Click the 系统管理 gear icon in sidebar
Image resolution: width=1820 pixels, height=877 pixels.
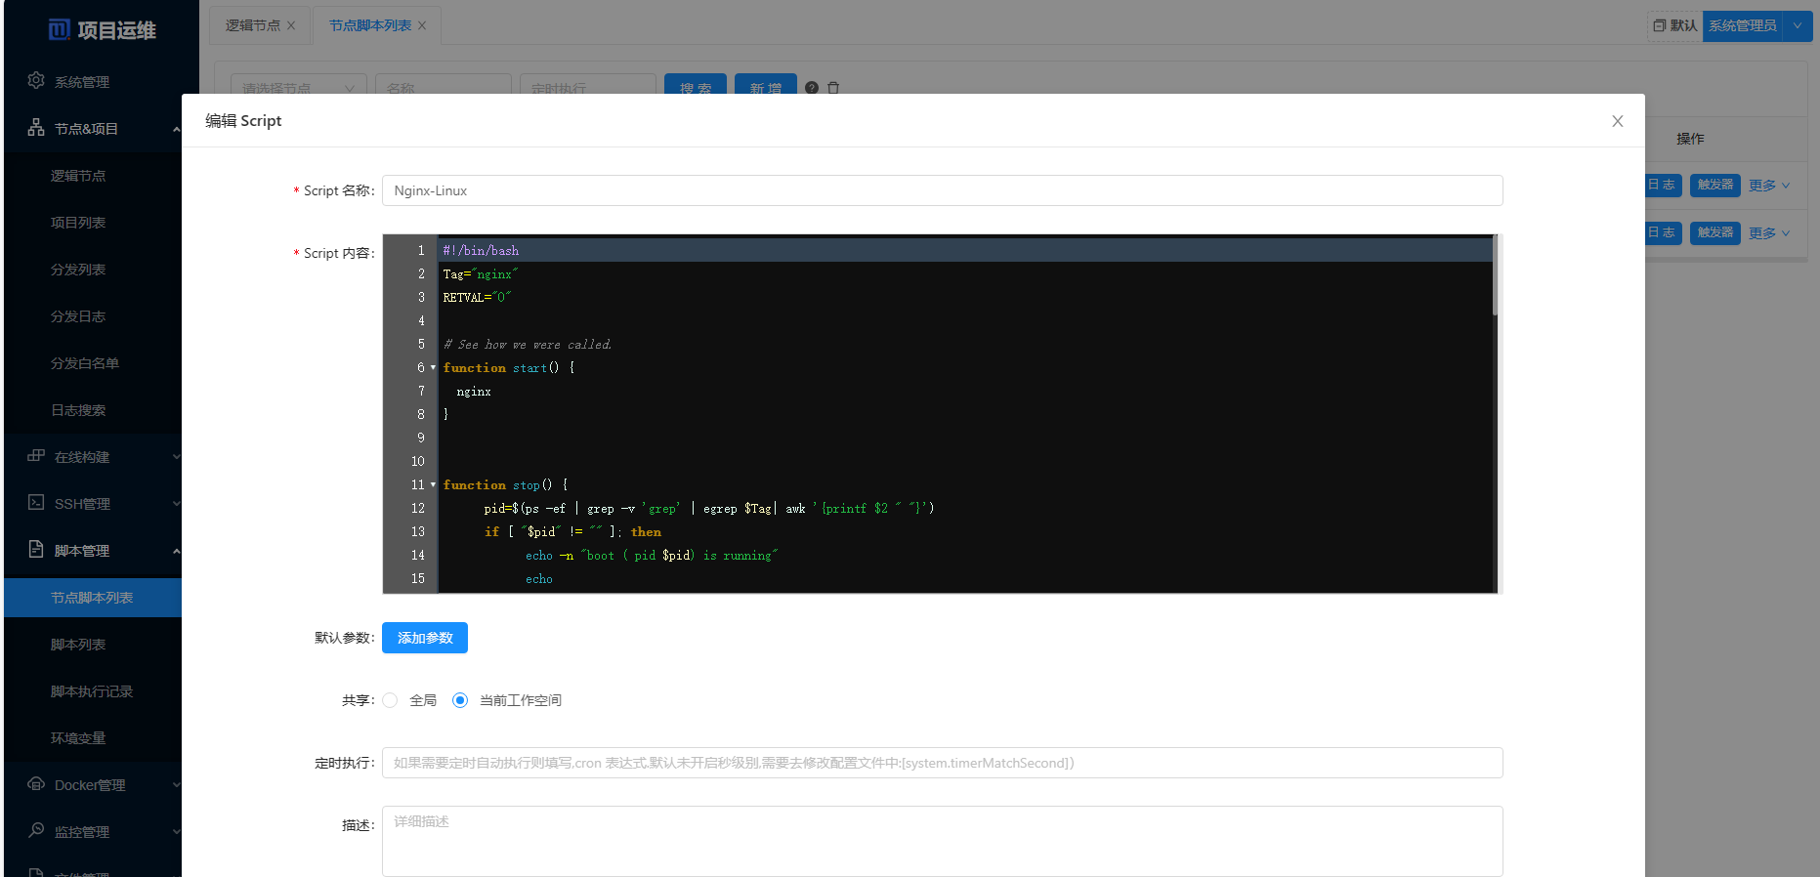pyautogui.click(x=36, y=81)
